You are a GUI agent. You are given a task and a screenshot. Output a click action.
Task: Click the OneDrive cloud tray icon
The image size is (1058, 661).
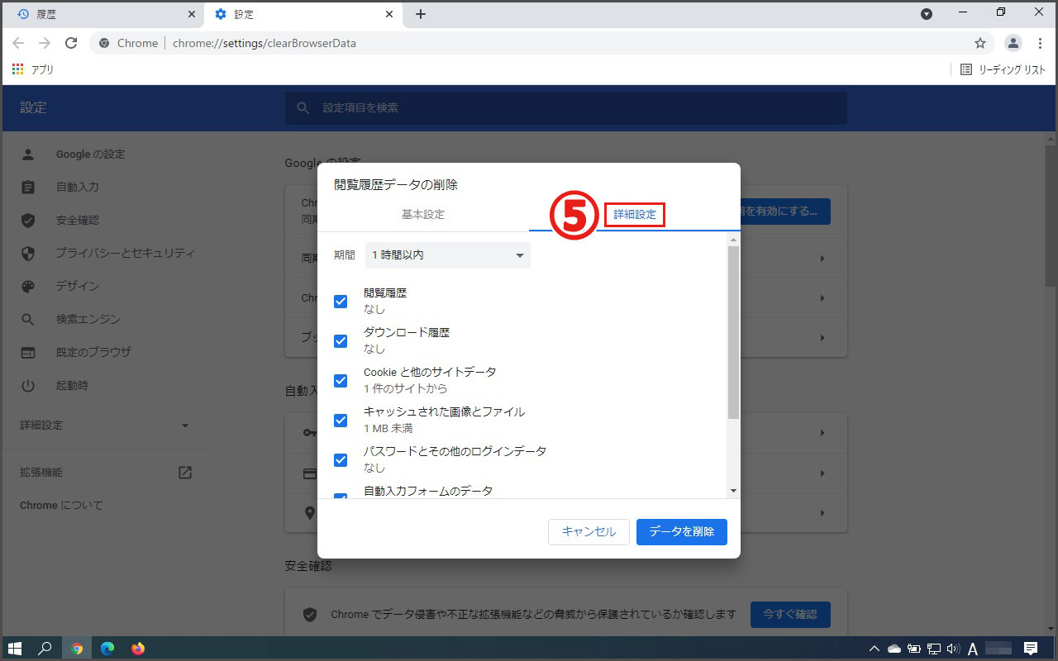pyautogui.click(x=894, y=649)
